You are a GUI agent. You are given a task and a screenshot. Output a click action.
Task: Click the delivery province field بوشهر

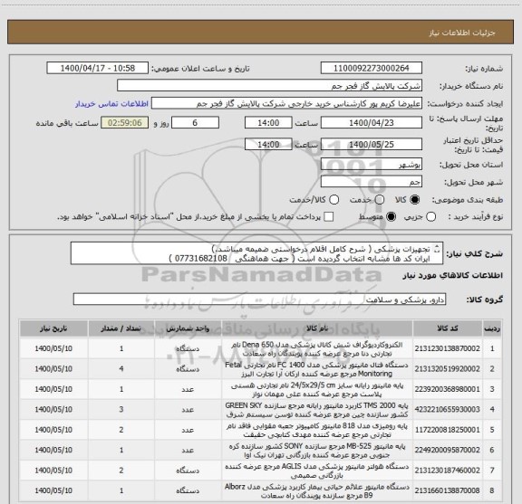pyautogui.click(x=372, y=165)
